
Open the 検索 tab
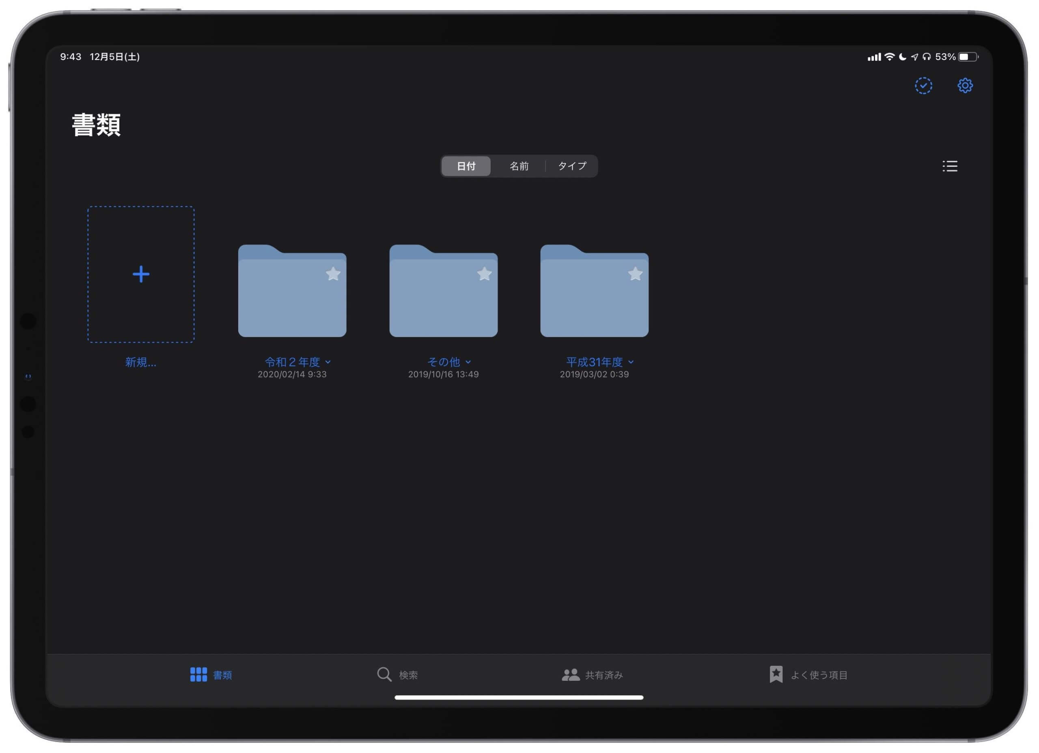pos(397,675)
